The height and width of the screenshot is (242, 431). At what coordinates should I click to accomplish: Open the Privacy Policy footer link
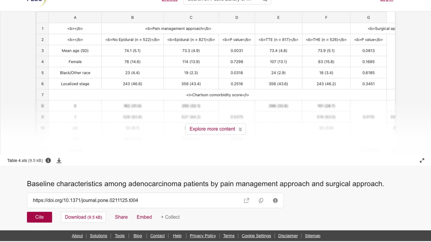(203, 236)
